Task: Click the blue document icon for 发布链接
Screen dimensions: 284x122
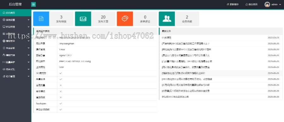Action: (41, 19)
